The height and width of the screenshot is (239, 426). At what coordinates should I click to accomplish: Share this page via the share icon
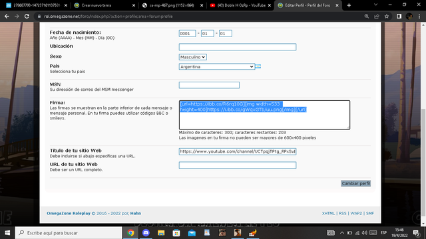(x=377, y=17)
